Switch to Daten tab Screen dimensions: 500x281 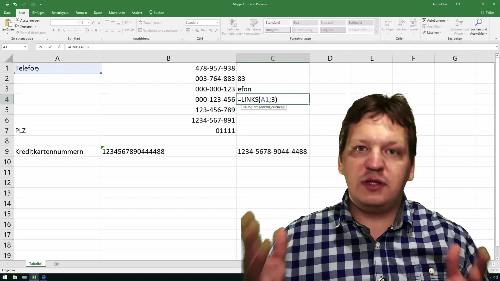click(x=98, y=12)
